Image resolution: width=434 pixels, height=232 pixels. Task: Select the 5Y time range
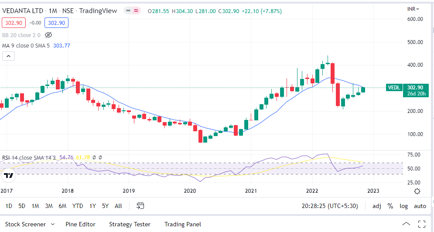click(x=105, y=206)
